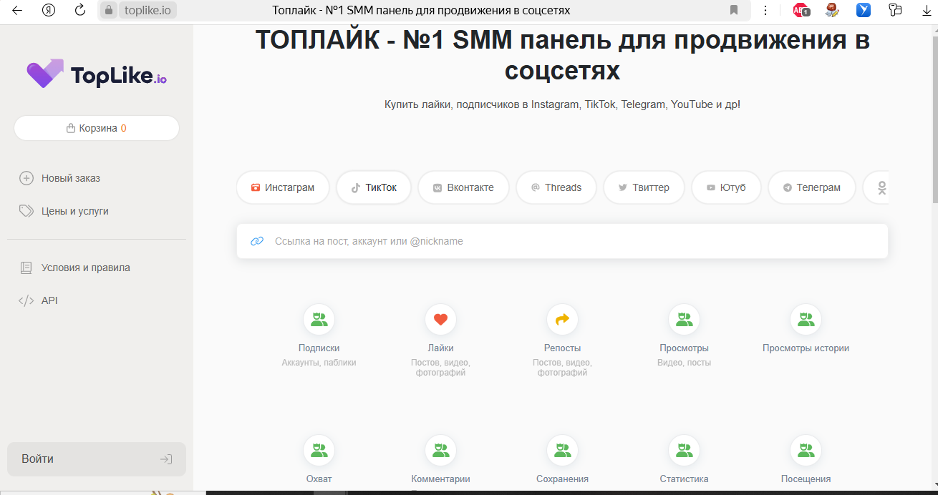This screenshot has width=938, height=495.
Task: Click the document icon beside Условия и правила
Action: pos(26,268)
